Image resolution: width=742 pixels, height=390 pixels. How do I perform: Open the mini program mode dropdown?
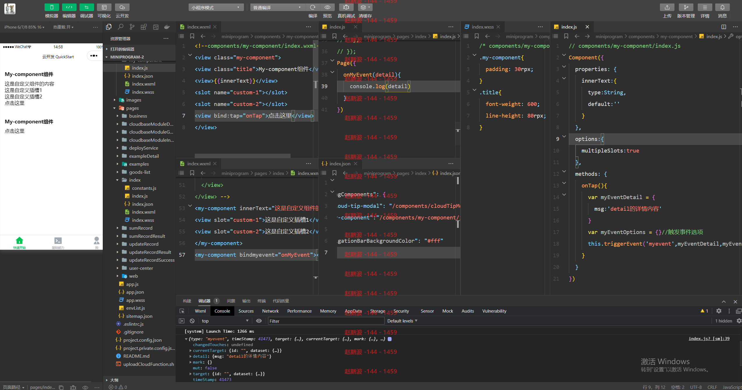pos(216,8)
